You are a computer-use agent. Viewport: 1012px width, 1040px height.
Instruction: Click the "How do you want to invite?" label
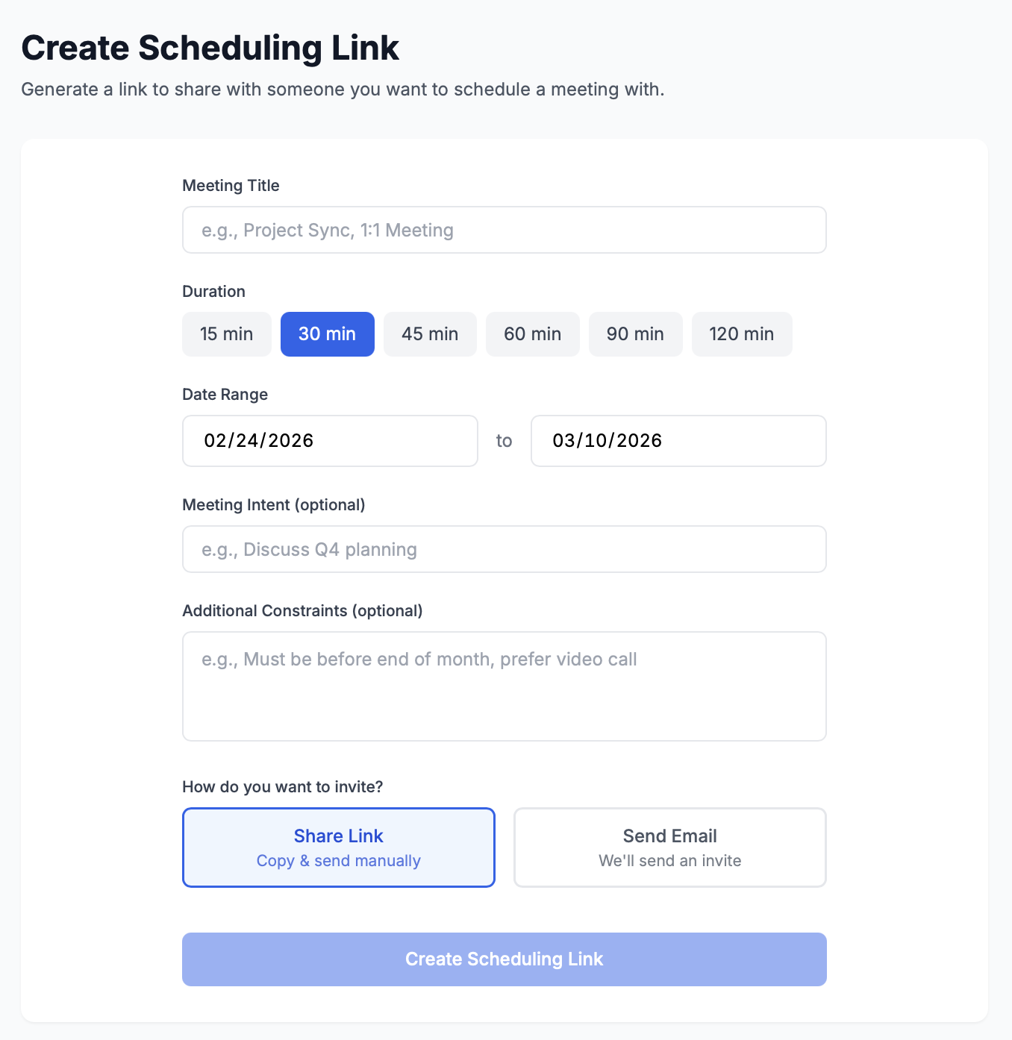[x=282, y=787]
